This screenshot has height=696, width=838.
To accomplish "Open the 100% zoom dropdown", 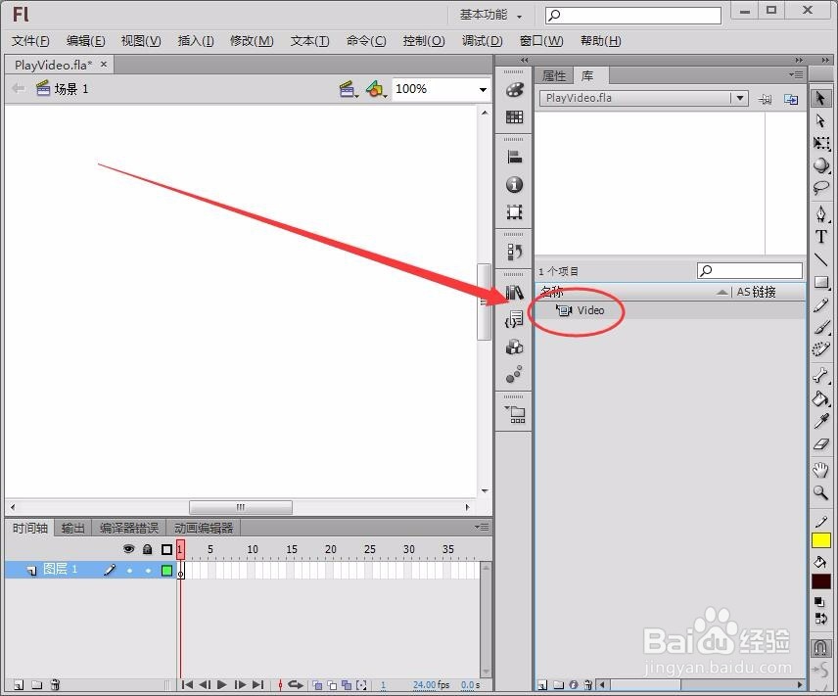I will coord(484,89).
